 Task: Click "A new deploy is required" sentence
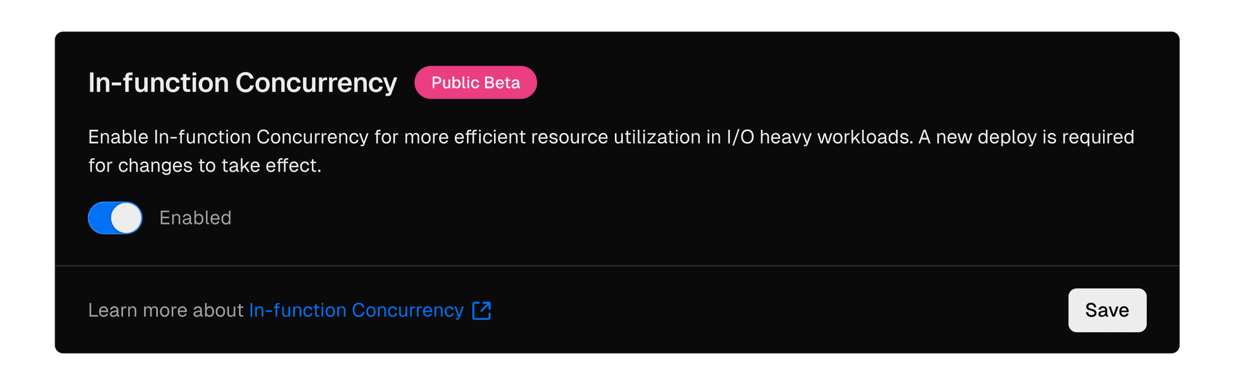coord(1026,137)
